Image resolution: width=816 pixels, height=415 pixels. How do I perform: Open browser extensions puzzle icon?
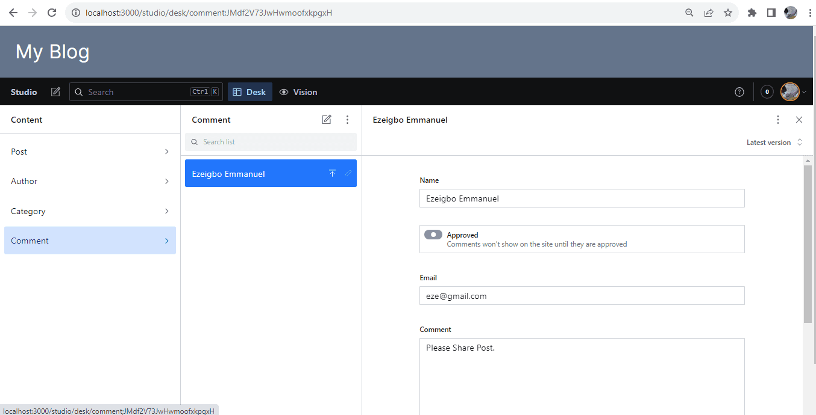pyautogui.click(x=752, y=13)
